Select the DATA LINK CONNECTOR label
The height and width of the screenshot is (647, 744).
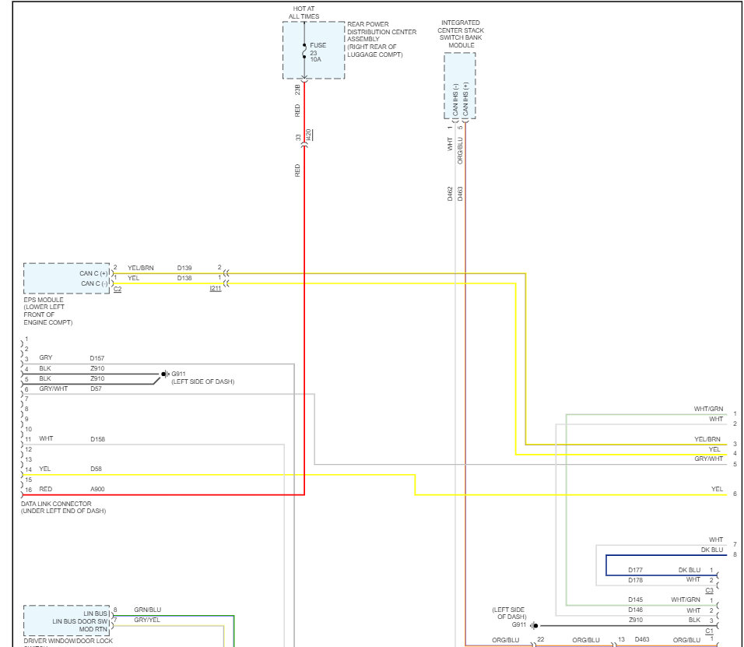point(63,508)
